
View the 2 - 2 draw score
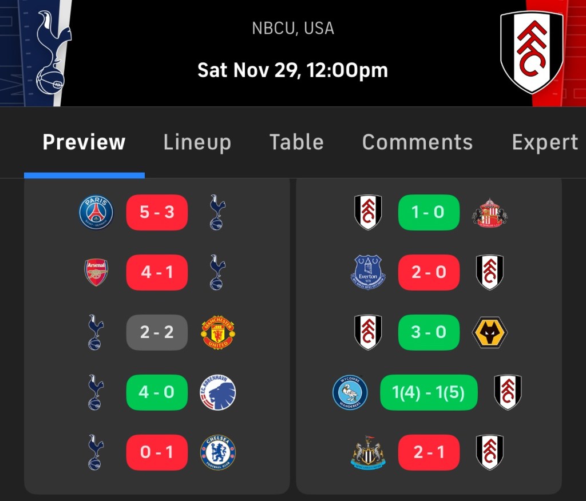click(x=157, y=332)
